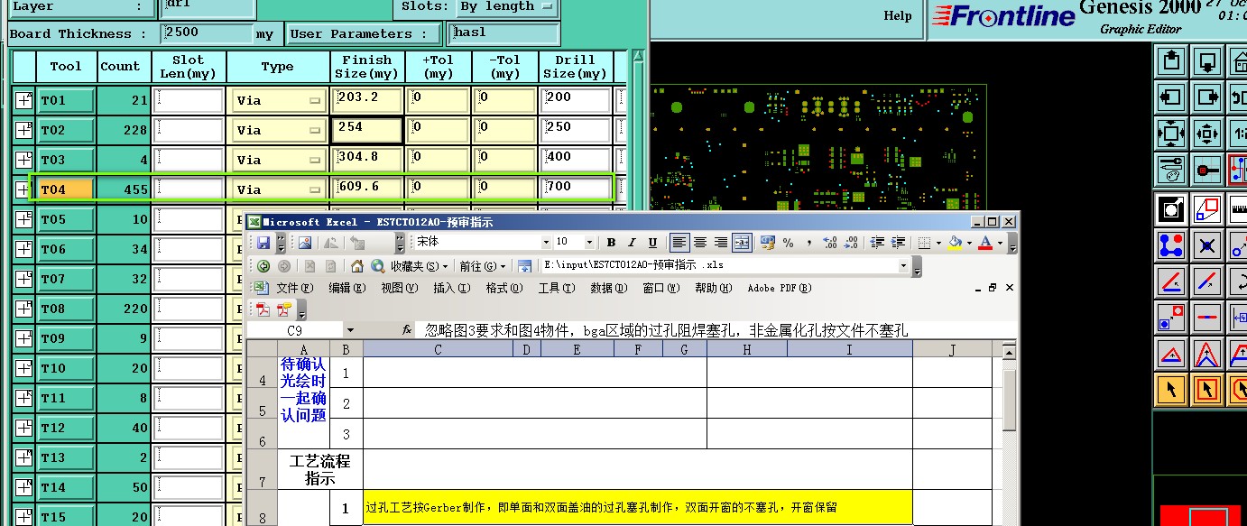The height and width of the screenshot is (526, 1247).
Task: Open the 格式(O) menu in Excel
Action: point(504,288)
